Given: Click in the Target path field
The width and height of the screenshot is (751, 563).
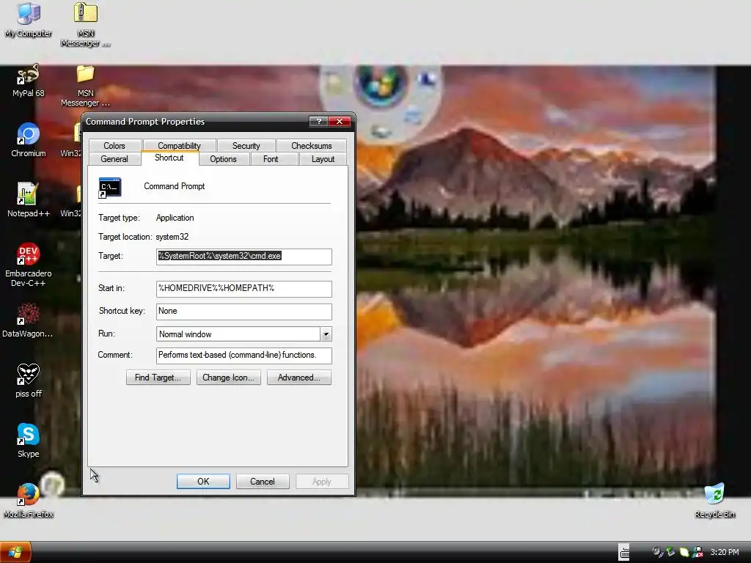Looking at the screenshot, I should click(x=243, y=257).
